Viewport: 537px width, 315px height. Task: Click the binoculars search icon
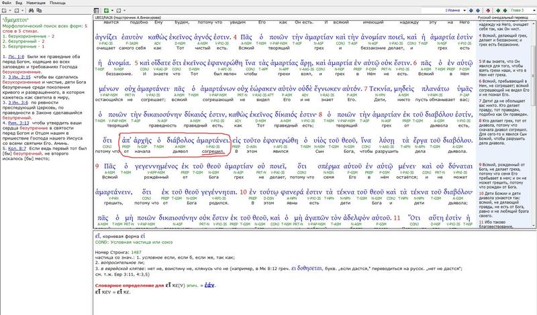pos(31,11)
